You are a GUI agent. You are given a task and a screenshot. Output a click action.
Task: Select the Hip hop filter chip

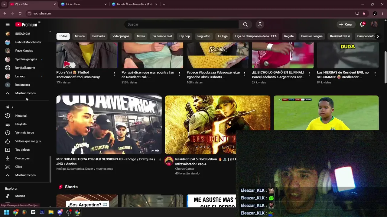[x=184, y=36]
